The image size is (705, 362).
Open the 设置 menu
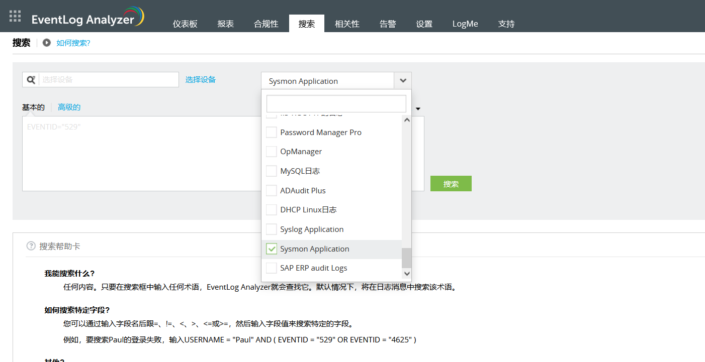click(x=424, y=23)
